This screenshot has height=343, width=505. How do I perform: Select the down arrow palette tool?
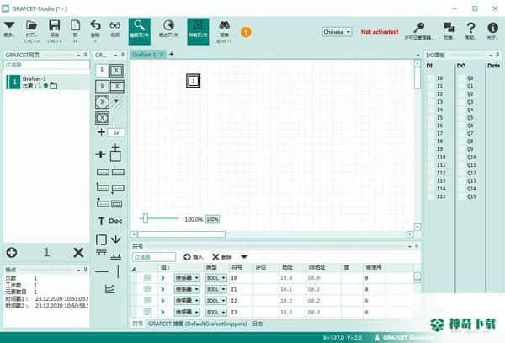point(115,238)
